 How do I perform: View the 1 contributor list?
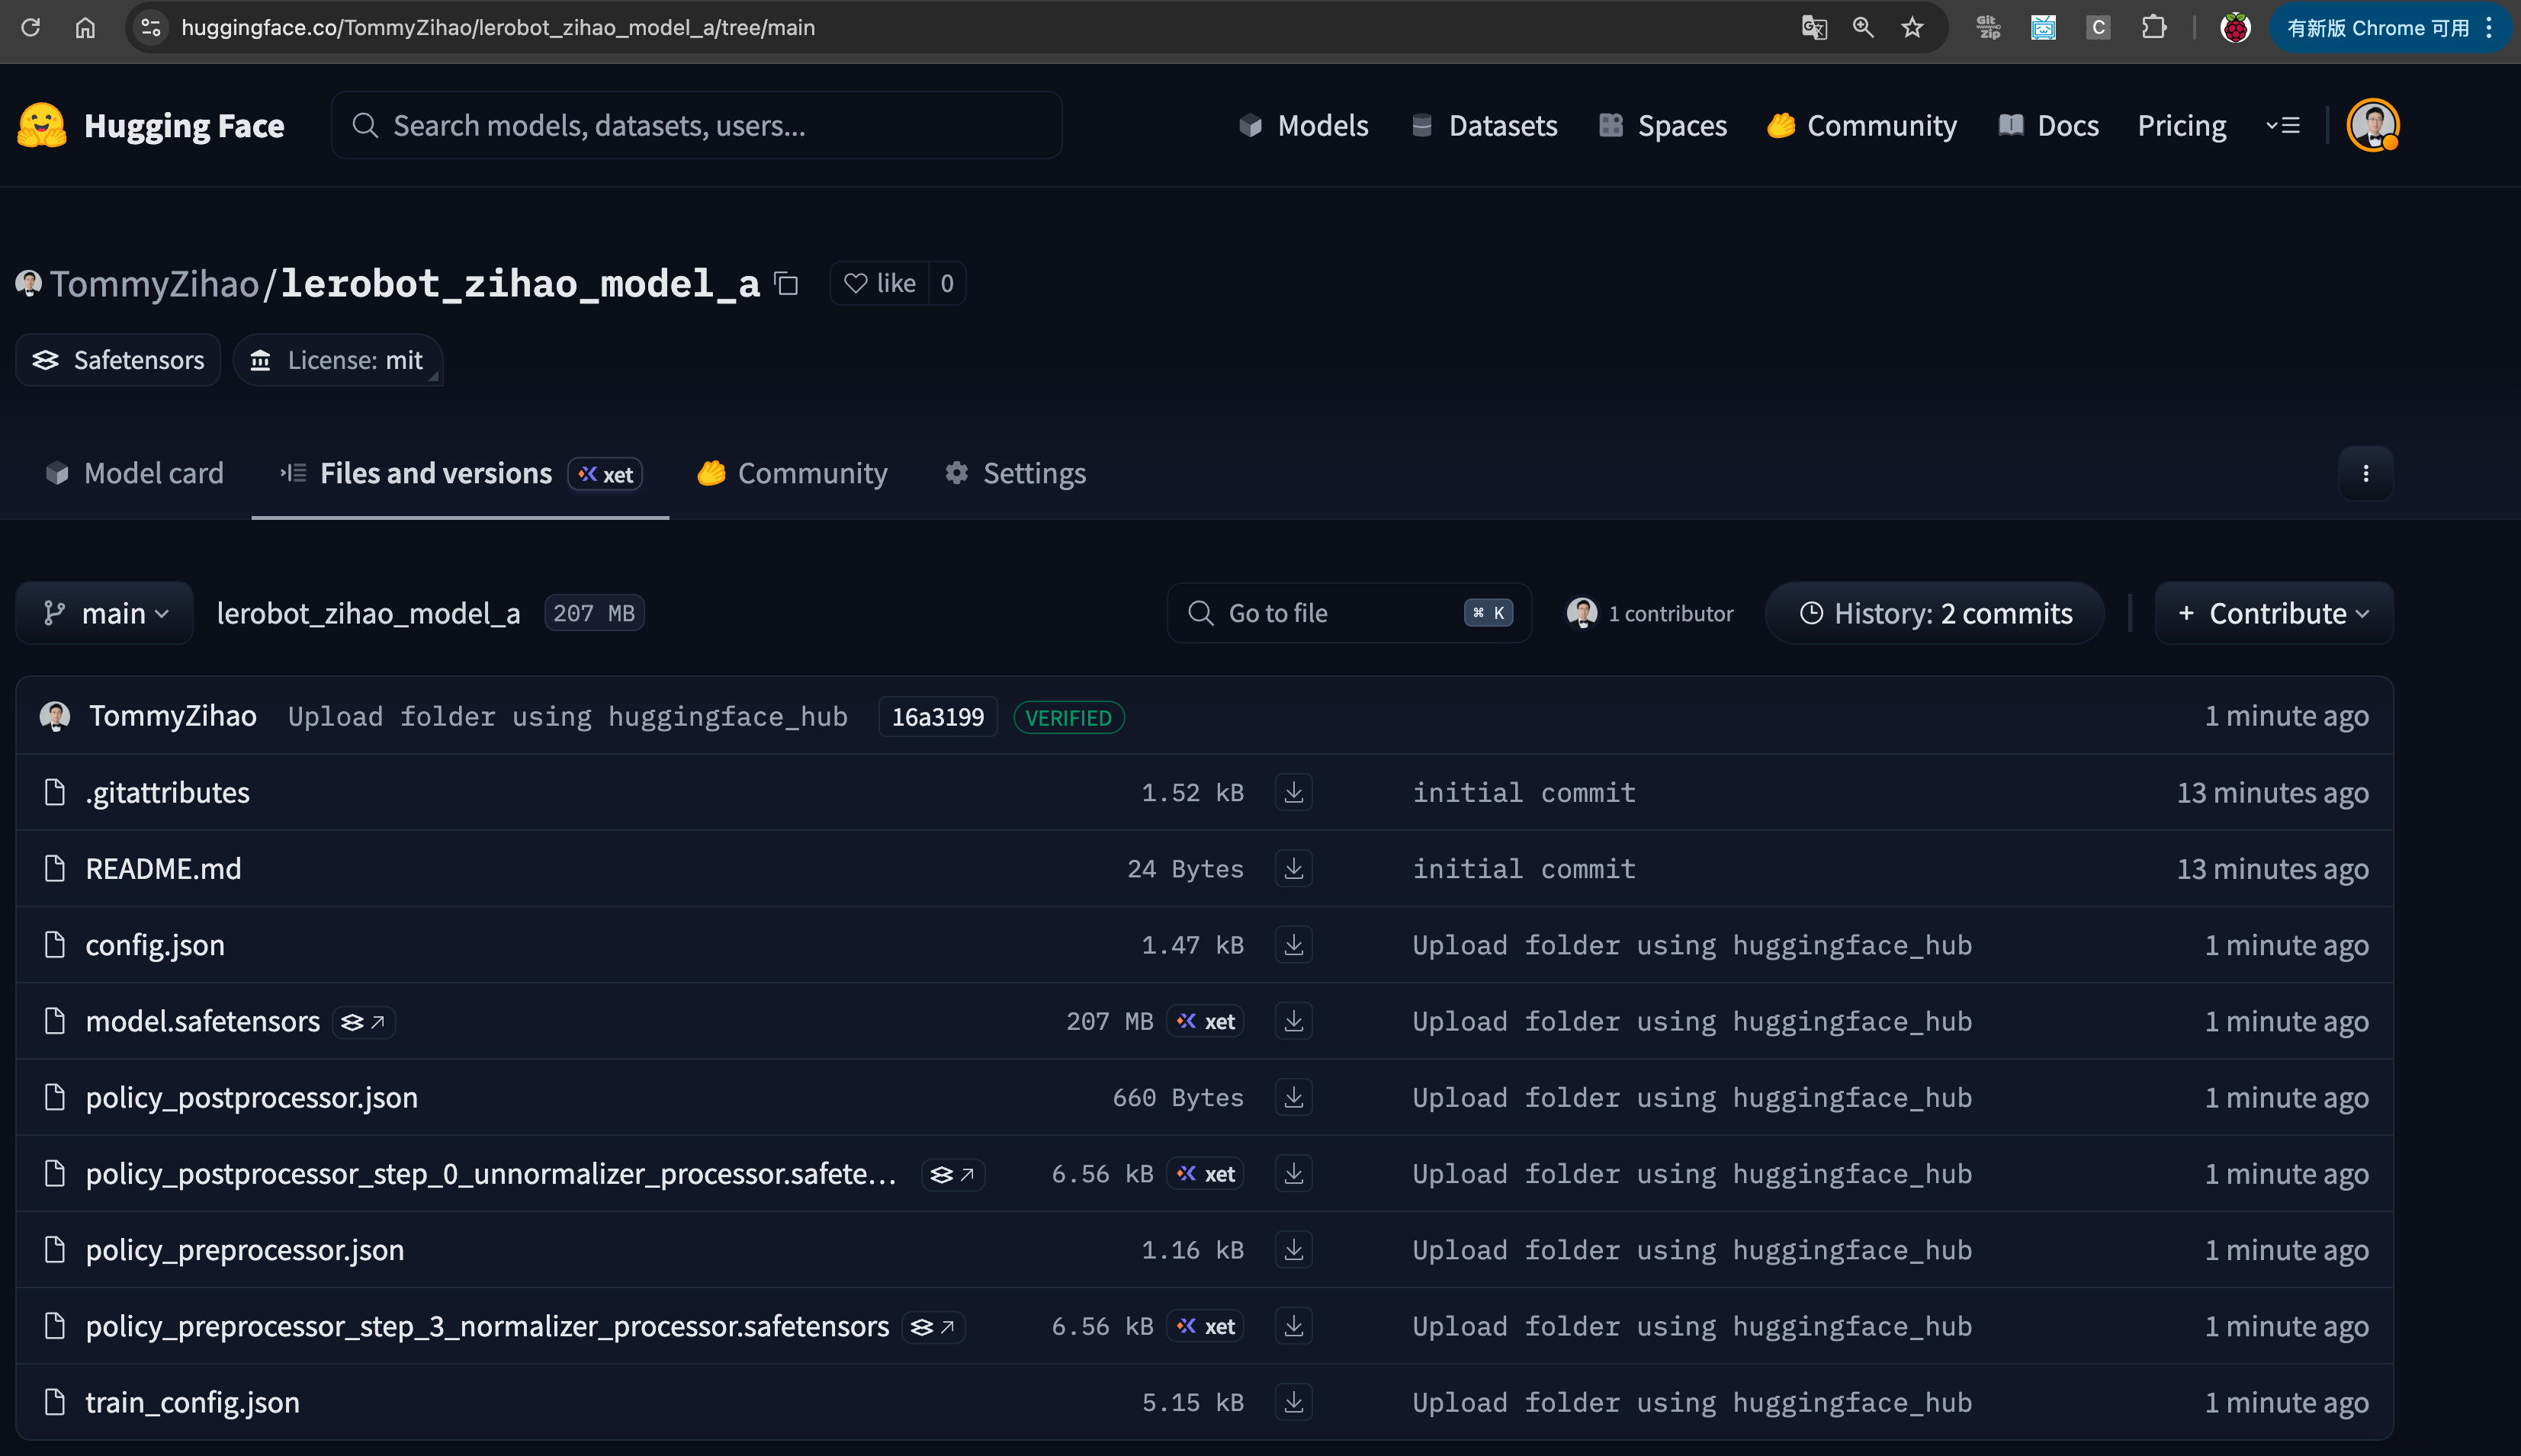pyautogui.click(x=1650, y=613)
